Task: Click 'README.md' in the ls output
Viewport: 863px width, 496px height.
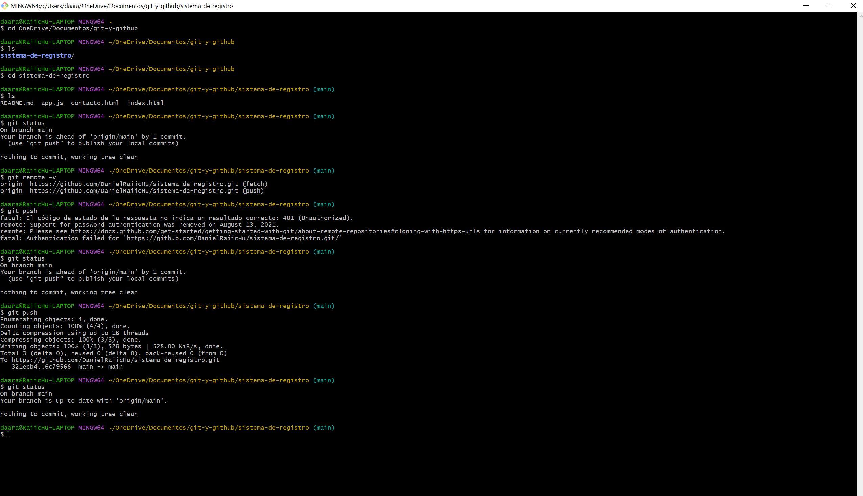Action: [17, 103]
